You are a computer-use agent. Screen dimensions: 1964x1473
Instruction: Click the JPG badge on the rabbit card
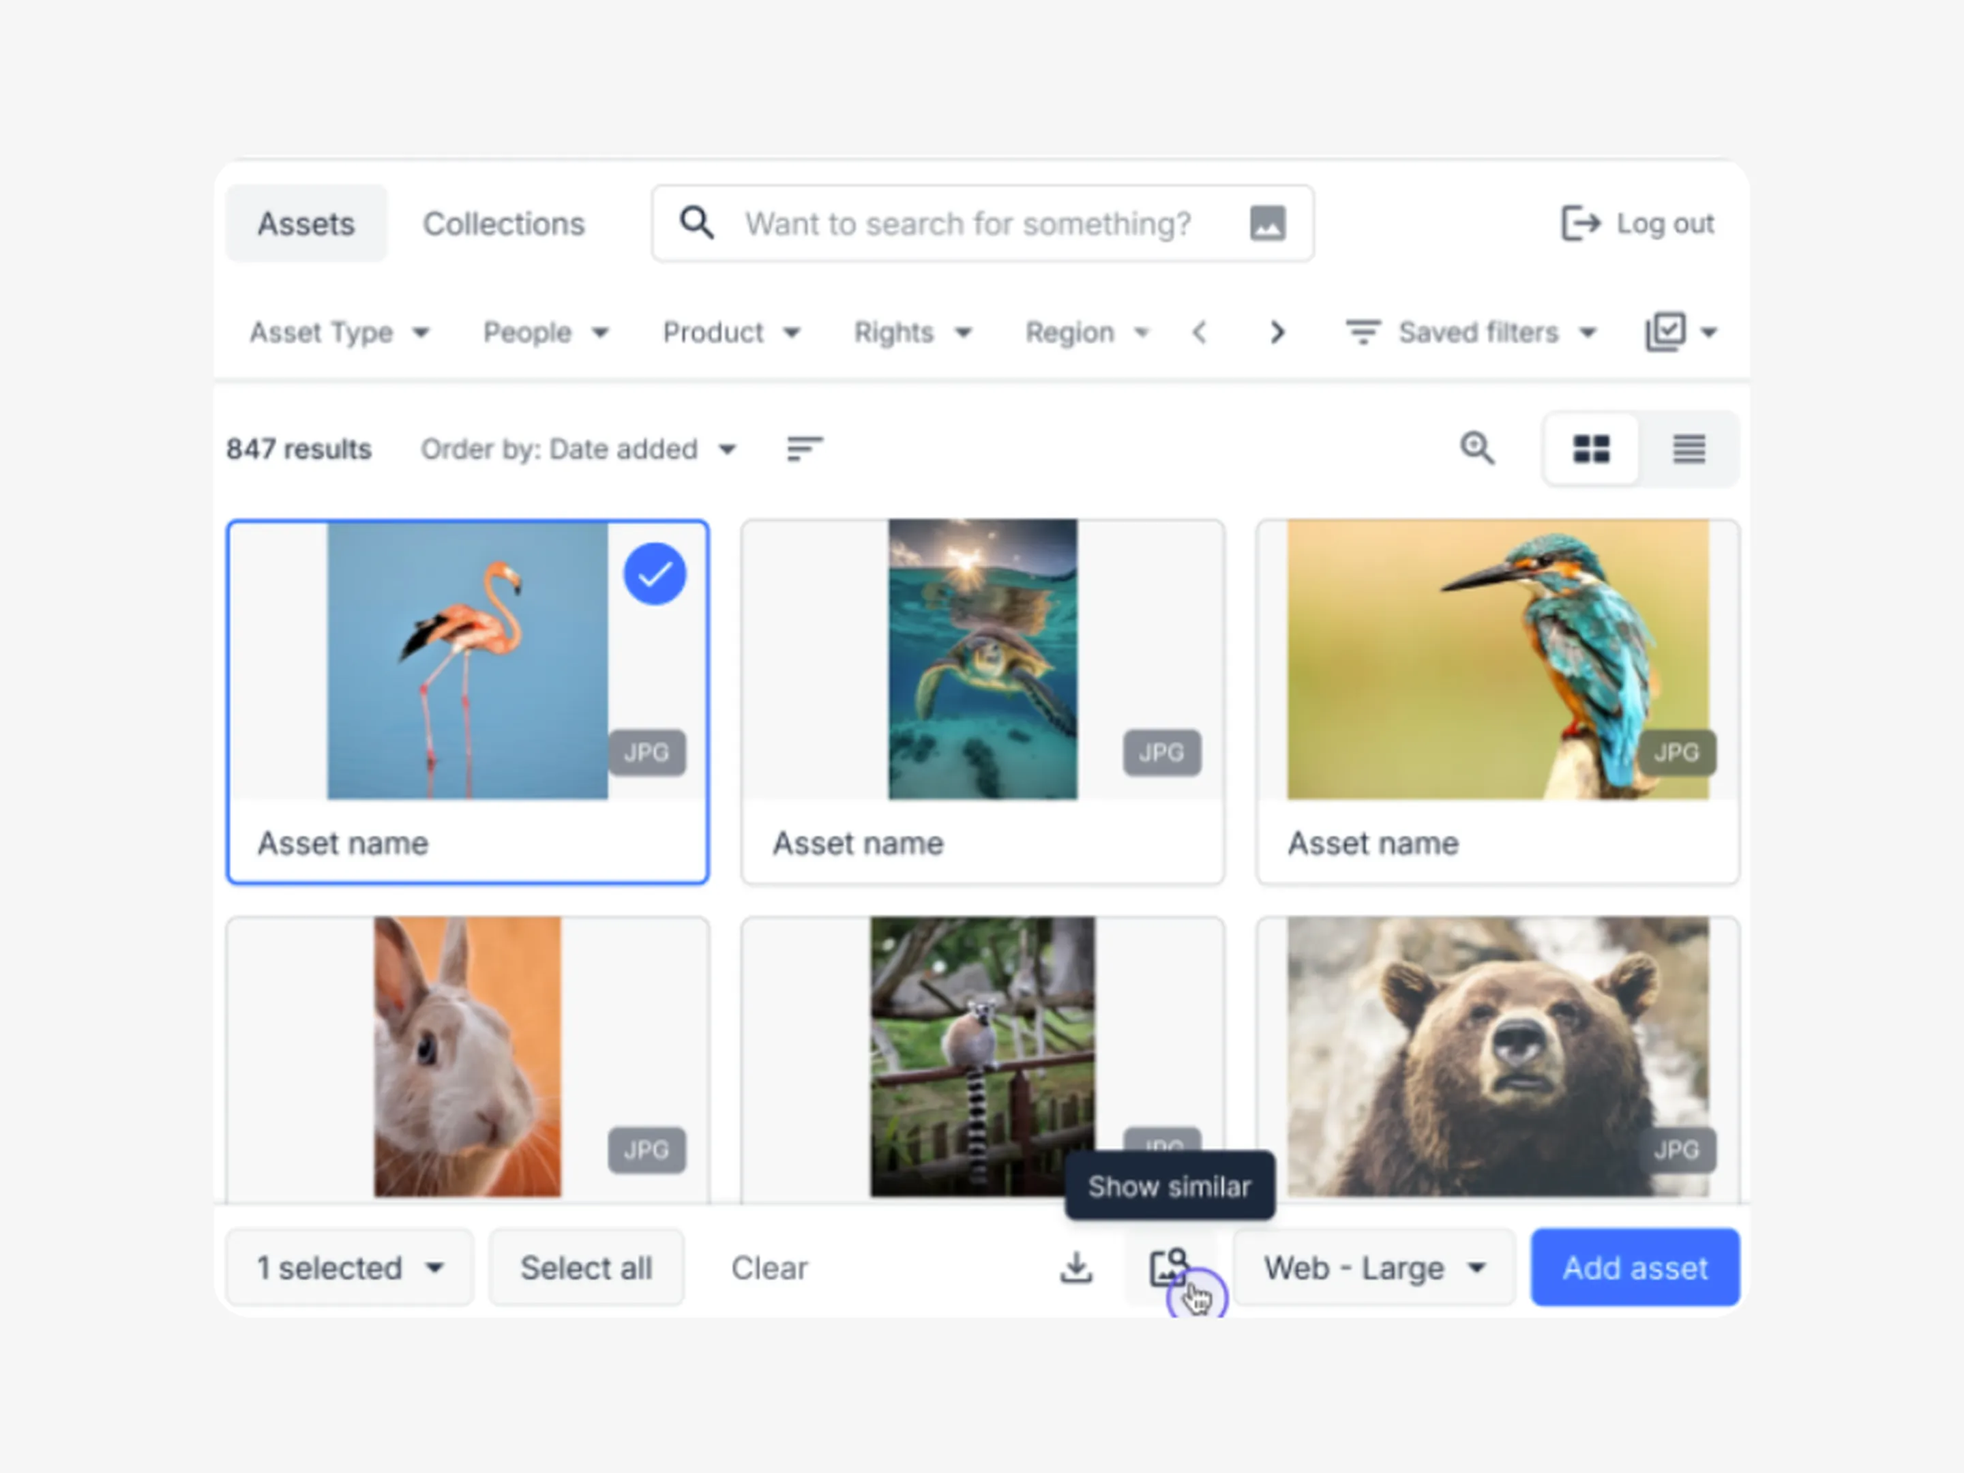click(x=646, y=1150)
